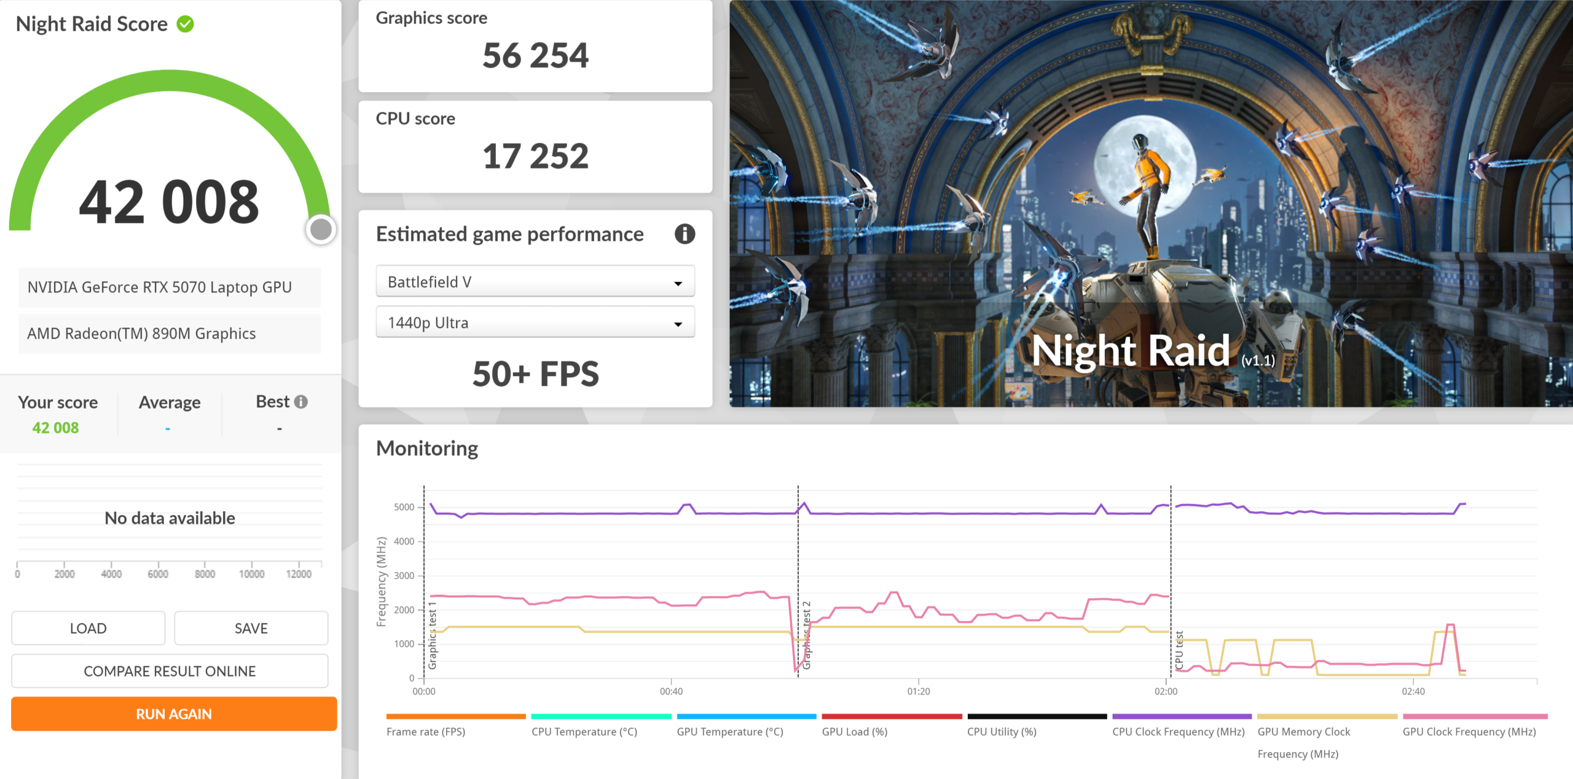Click the main score 42 008
The image size is (1573, 779).
click(169, 202)
